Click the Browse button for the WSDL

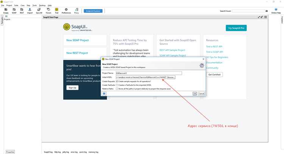point(171,77)
